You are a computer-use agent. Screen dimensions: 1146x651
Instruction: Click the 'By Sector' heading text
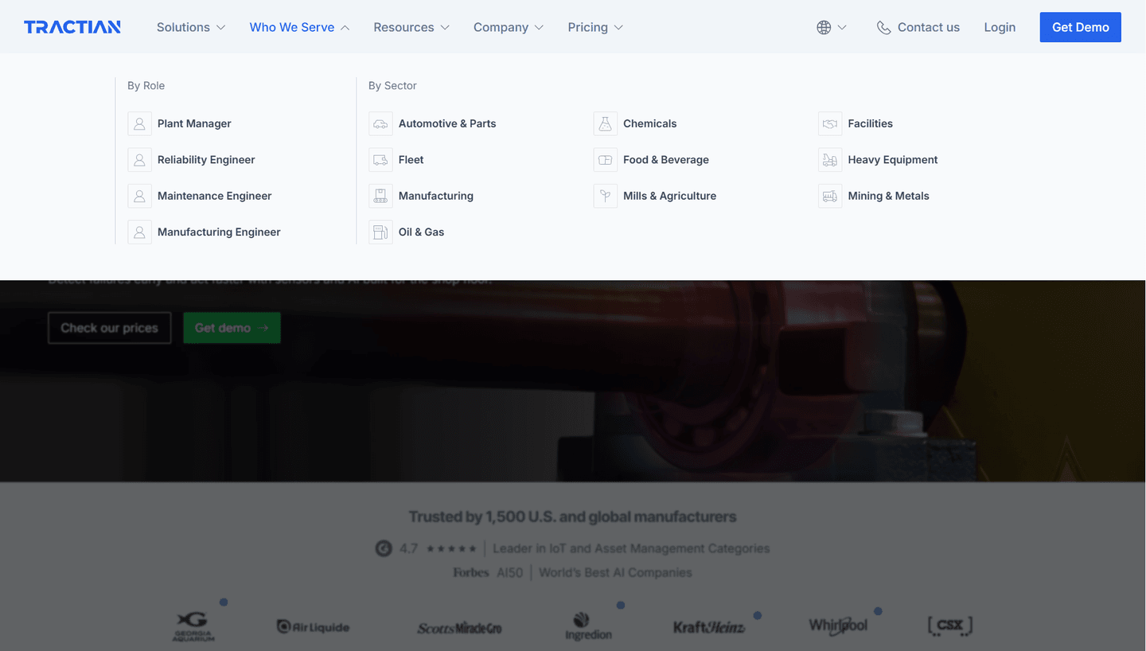pos(392,85)
